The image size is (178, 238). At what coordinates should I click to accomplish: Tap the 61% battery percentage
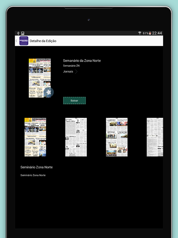tap(145, 33)
